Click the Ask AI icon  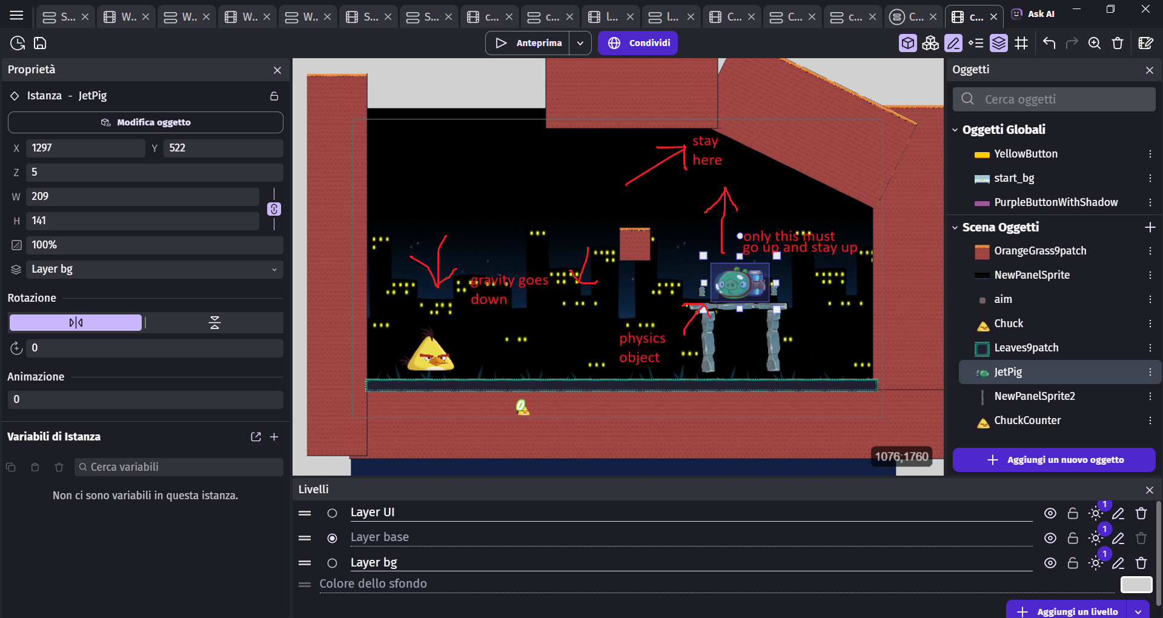coord(1017,13)
